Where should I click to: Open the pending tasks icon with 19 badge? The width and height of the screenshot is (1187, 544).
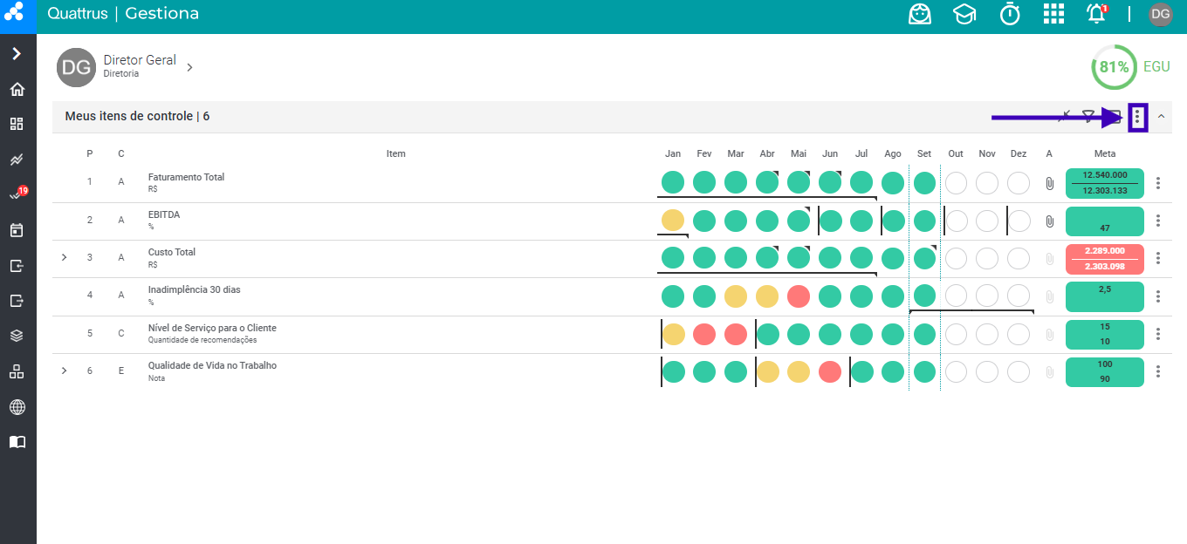(x=17, y=194)
